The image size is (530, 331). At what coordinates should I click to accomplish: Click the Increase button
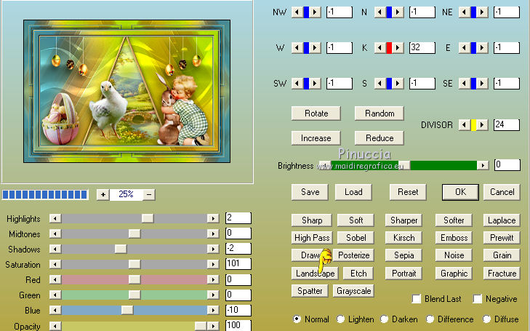coord(316,138)
